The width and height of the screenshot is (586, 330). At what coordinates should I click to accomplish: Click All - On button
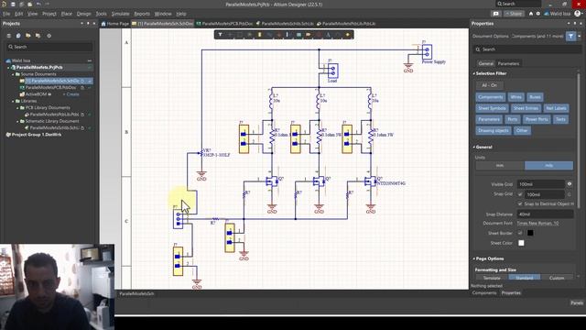pos(489,85)
